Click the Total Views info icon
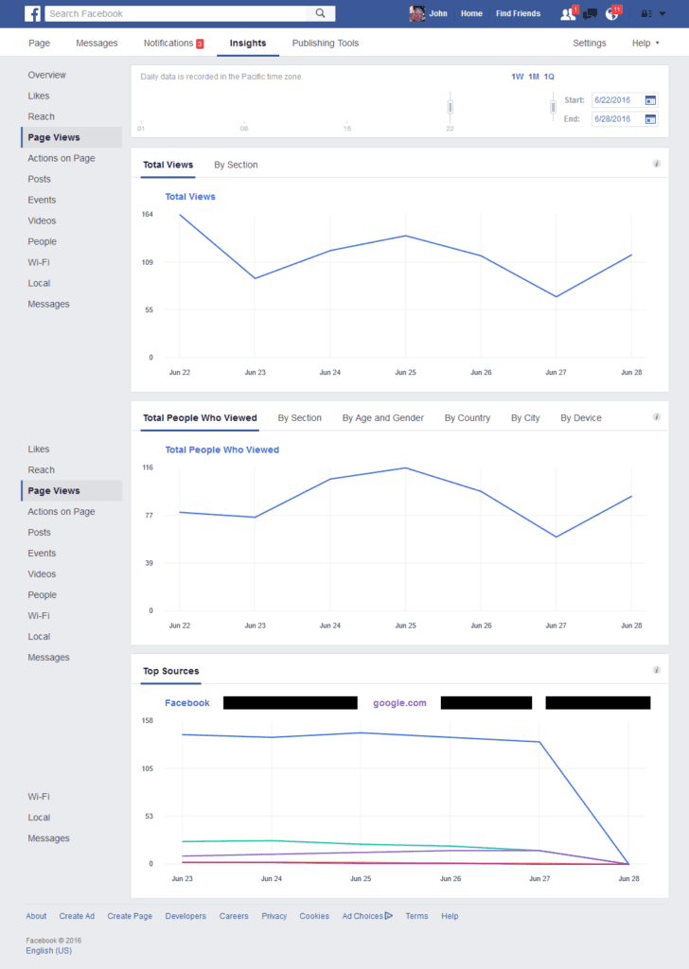Viewport: 689px width, 969px height. click(x=657, y=164)
